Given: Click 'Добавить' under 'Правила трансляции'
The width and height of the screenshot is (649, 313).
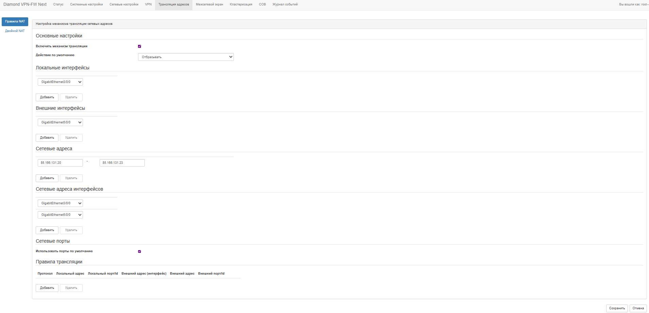Looking at the screenshot, I should click(47, 288).
